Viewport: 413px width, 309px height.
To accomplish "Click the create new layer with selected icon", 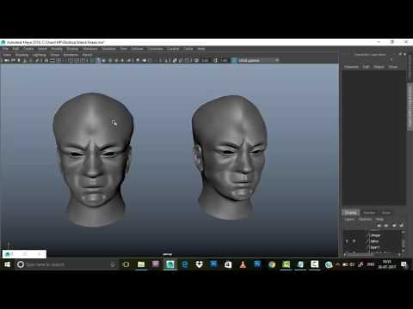I will 401,226.
